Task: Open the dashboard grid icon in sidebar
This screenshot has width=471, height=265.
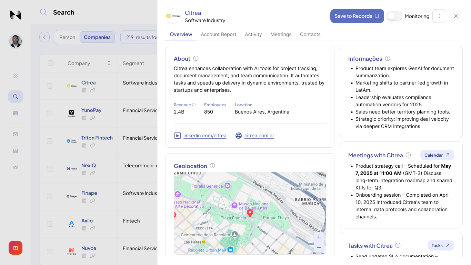Action: click(x=16, y=76)
